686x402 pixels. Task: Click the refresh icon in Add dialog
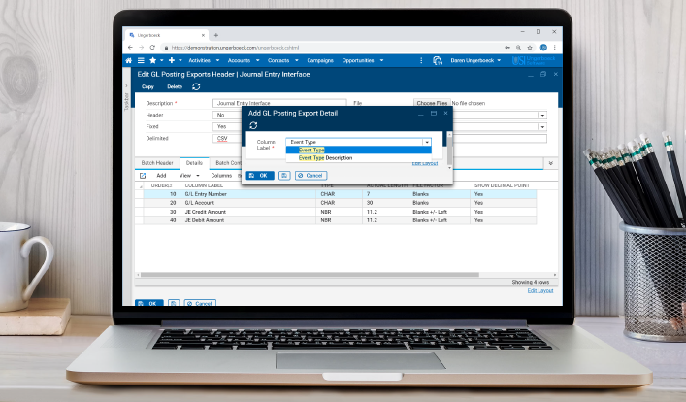pyautogui.click(x=253, y=125)
